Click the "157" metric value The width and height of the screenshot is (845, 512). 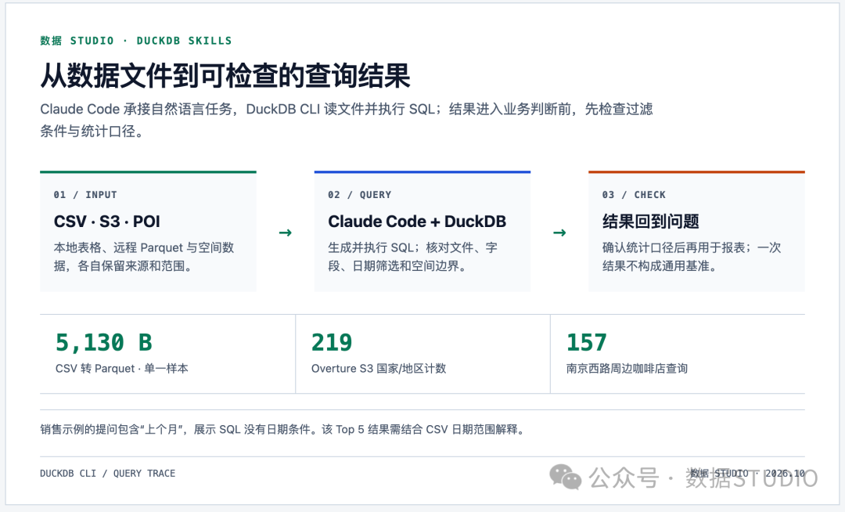(586, 342)
